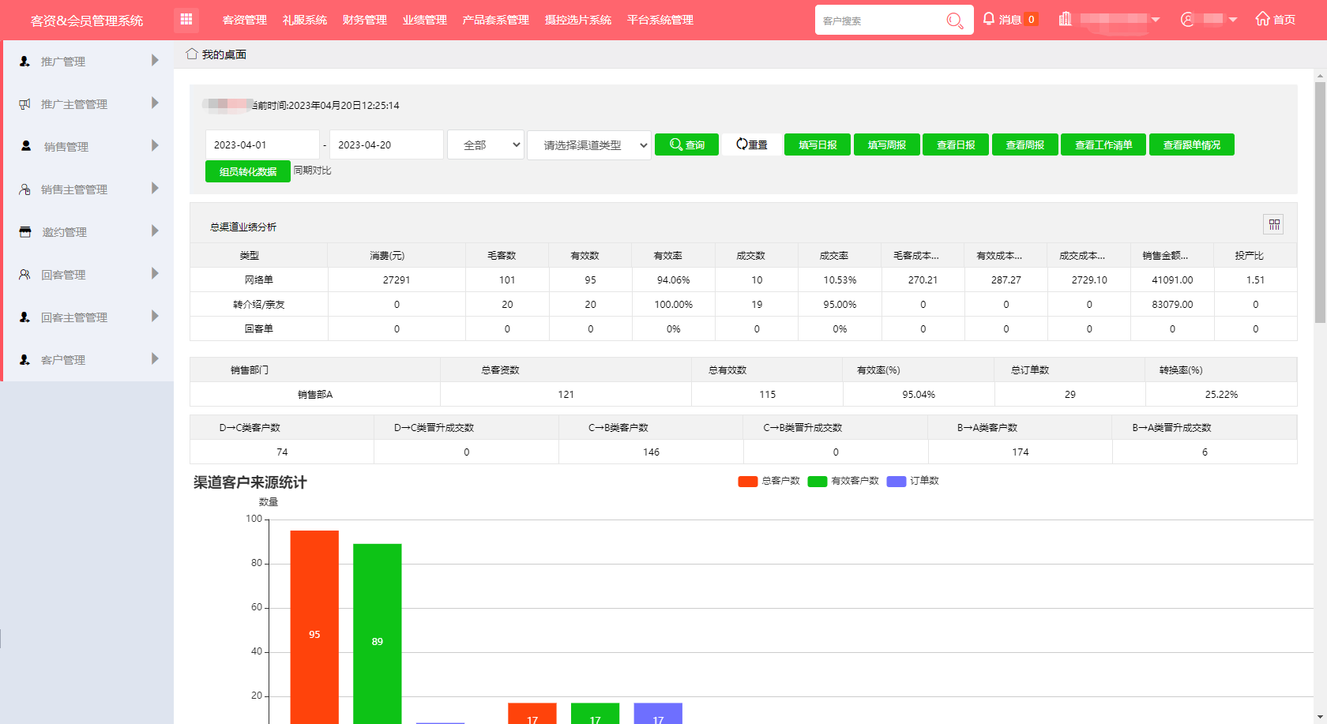This screenshot has width=1327, height=724.
Task: Expand the 回客管理 sidebar arrow
Action: coord(155,273)
